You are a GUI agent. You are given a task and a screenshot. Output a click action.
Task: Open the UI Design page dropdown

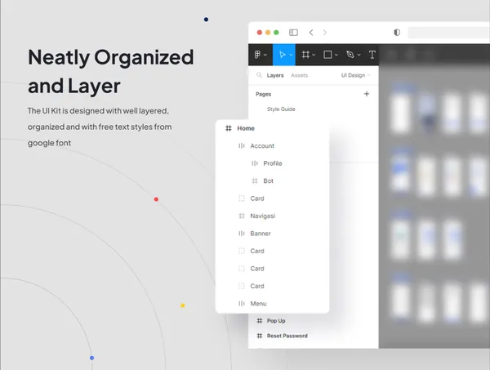355,75
